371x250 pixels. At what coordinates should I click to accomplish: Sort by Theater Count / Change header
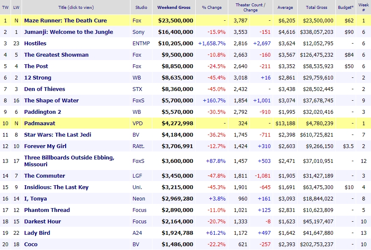[x=251, y=7]
